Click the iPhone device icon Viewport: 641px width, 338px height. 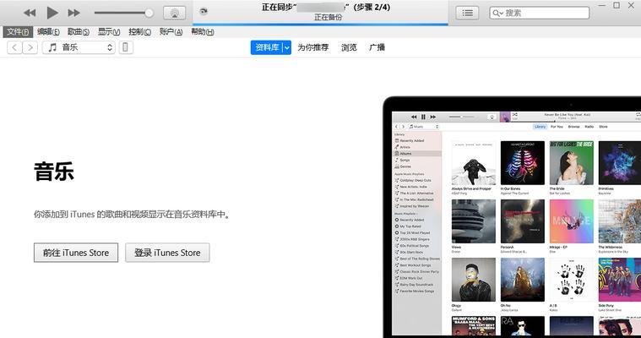click(x=126, y=47)
